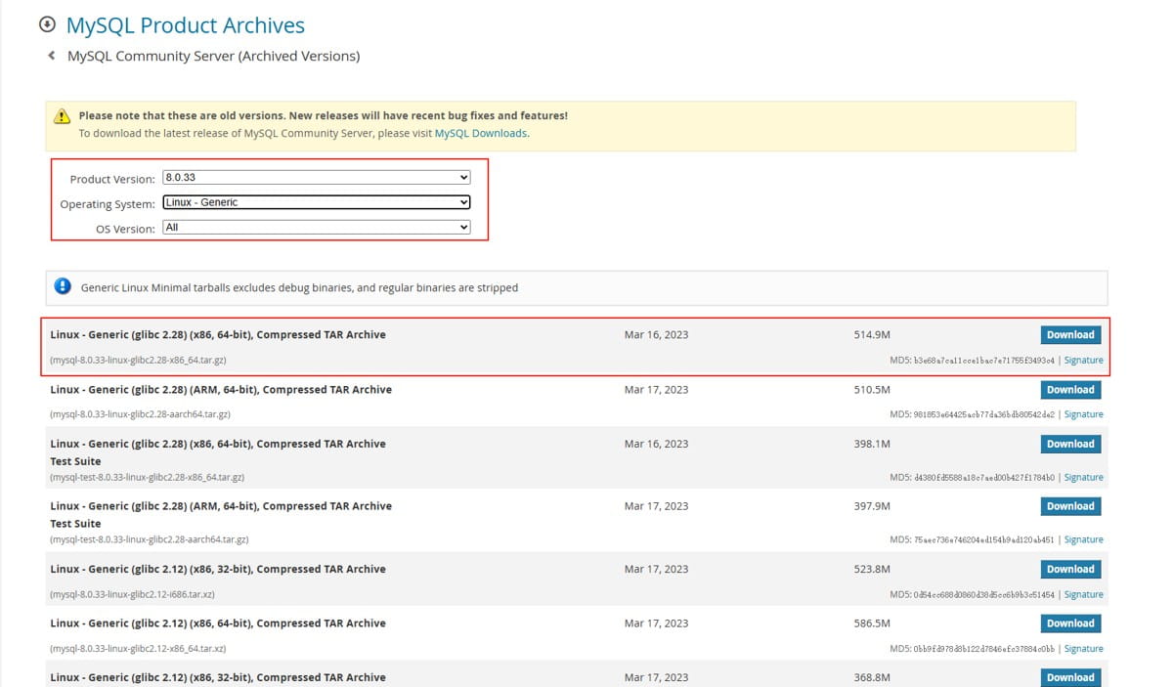Download the 510.5M ARM 64-bit archive
The width and height of the screenshot is (1173, 687).
[x=1070, y=389]
